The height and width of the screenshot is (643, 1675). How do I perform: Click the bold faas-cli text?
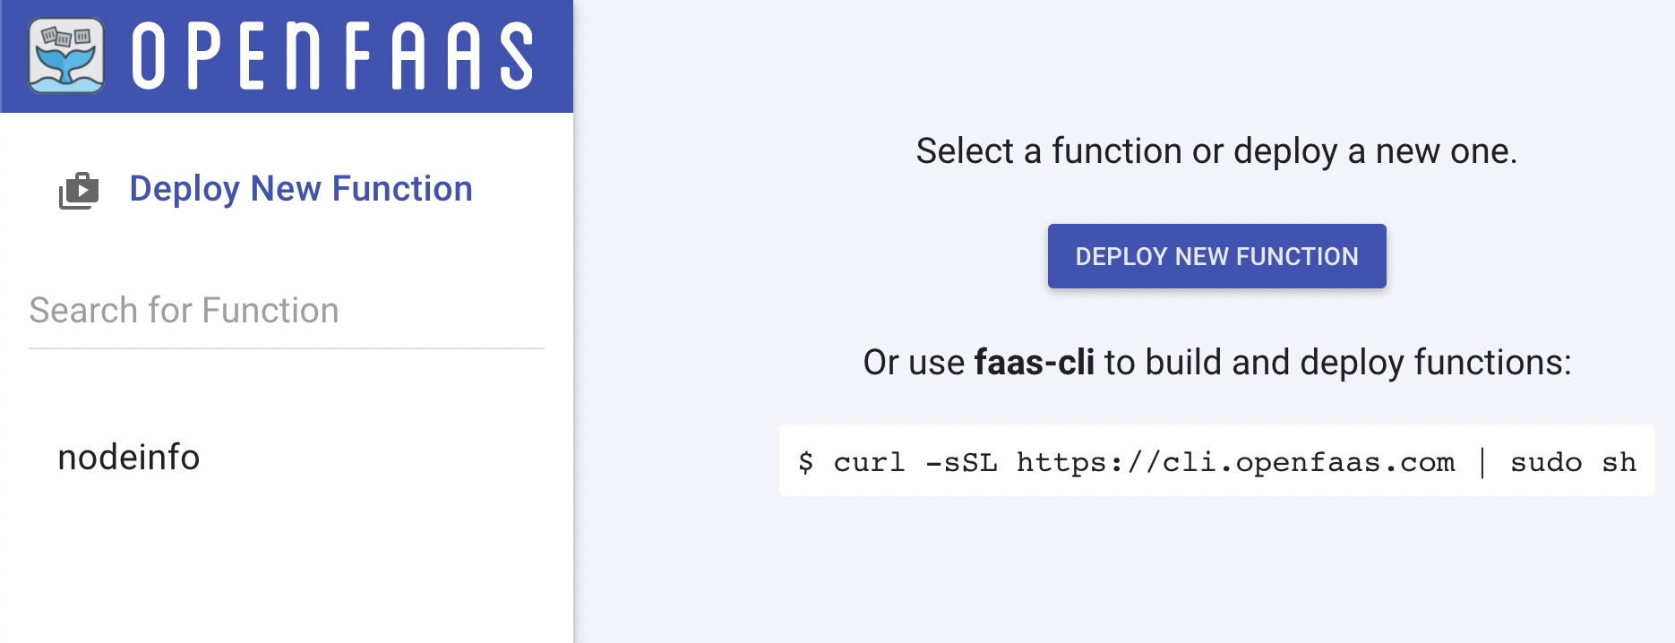tap(1034, 363)
